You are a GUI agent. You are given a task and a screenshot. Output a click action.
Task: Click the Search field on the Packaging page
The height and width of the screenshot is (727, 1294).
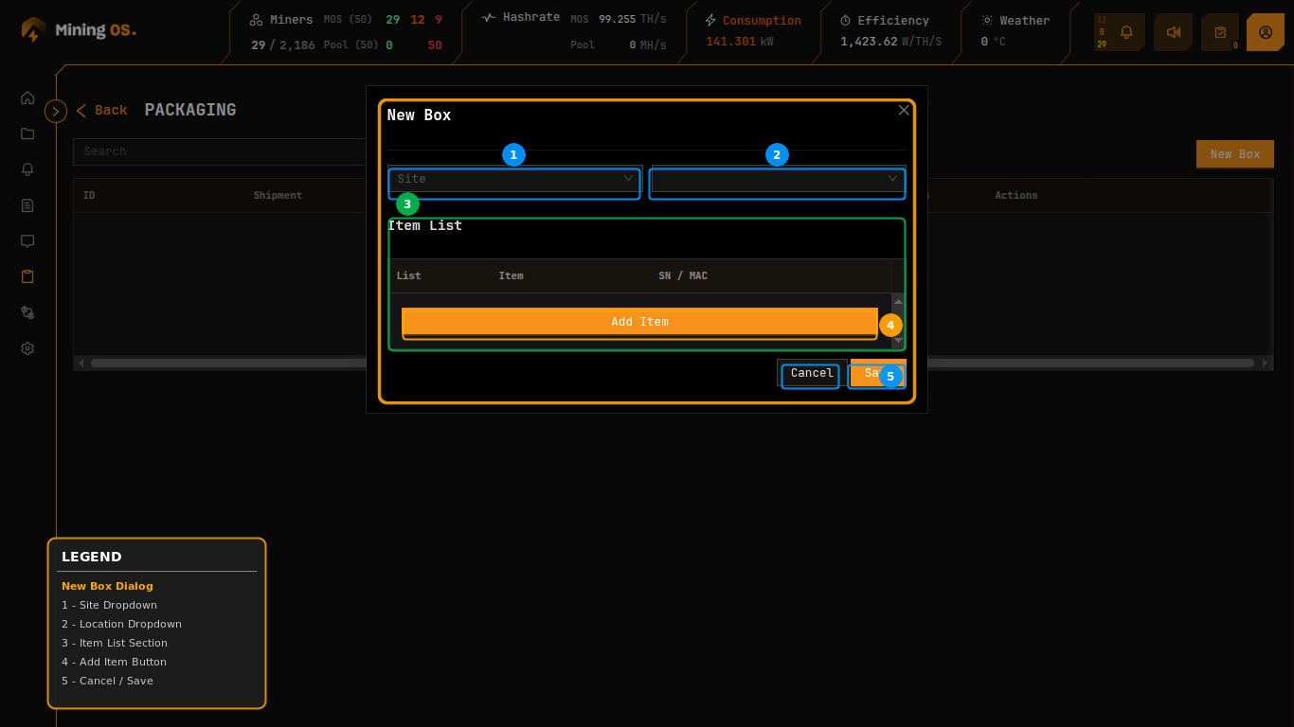[x=218, y=151]
